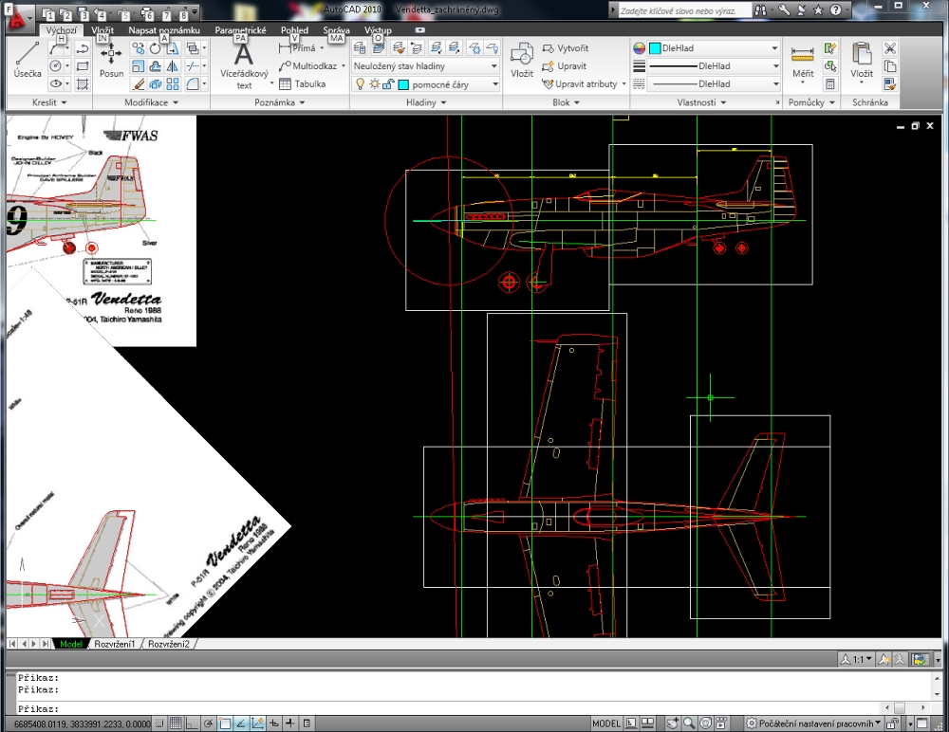Click the Cut scissors icon in Schránka
The image size is (949, 732).
point(890,48)
